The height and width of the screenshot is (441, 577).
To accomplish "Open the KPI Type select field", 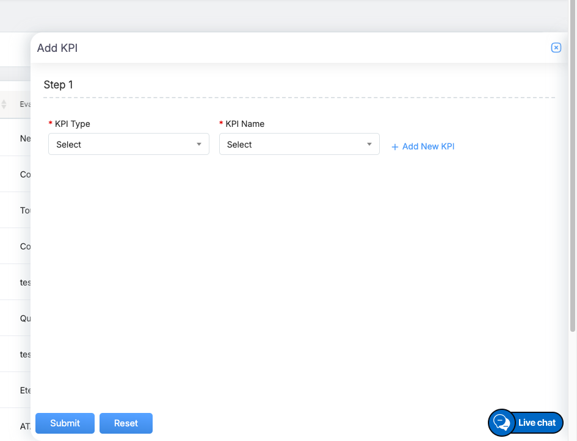I will pyautogui.click(x=122, y=145).
